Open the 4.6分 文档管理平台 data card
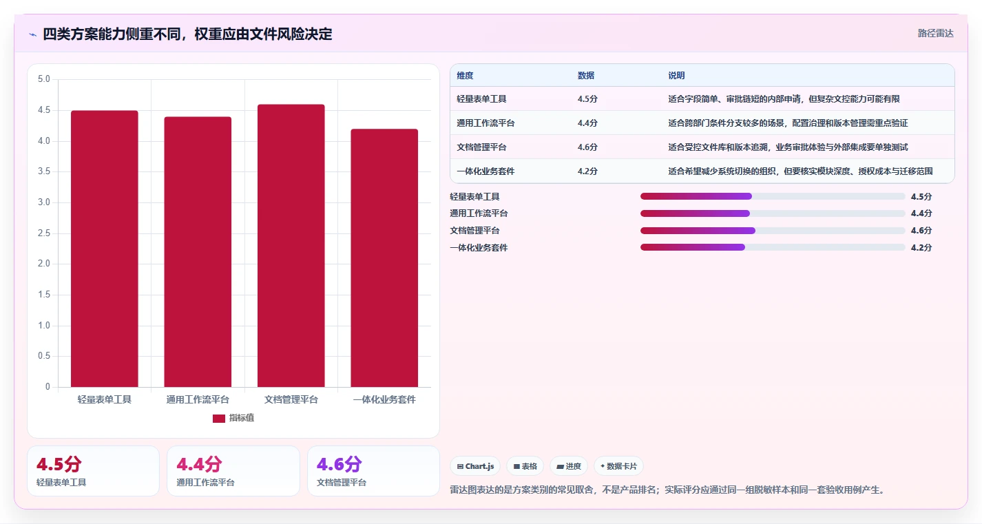This screenshot has height=524, width=982. 373,471
